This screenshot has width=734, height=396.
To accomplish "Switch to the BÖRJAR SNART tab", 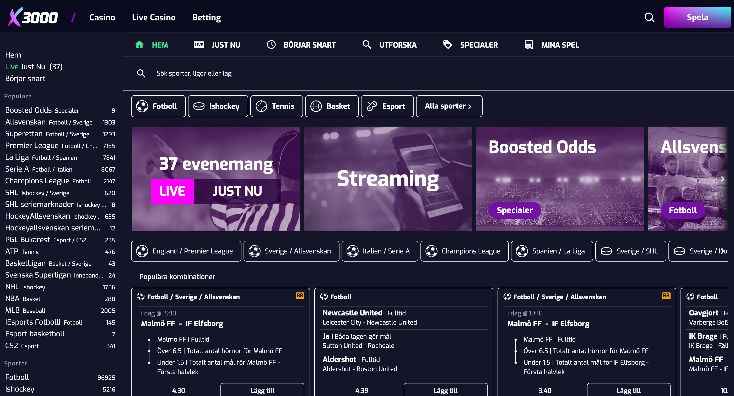I will pos(301,45).
